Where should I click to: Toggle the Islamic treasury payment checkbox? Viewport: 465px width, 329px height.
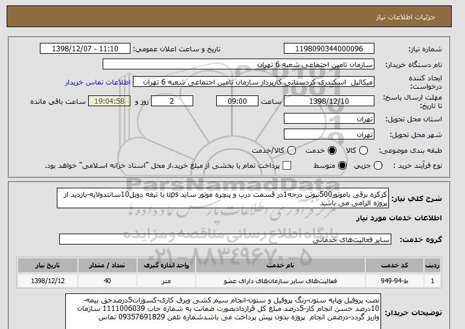tap(287, 165)
